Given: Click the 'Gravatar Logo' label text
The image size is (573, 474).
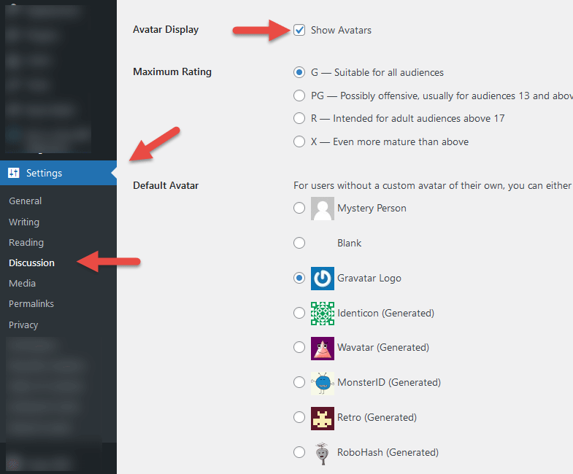Looking at the screenshot, I should click(x=369, y=279).
